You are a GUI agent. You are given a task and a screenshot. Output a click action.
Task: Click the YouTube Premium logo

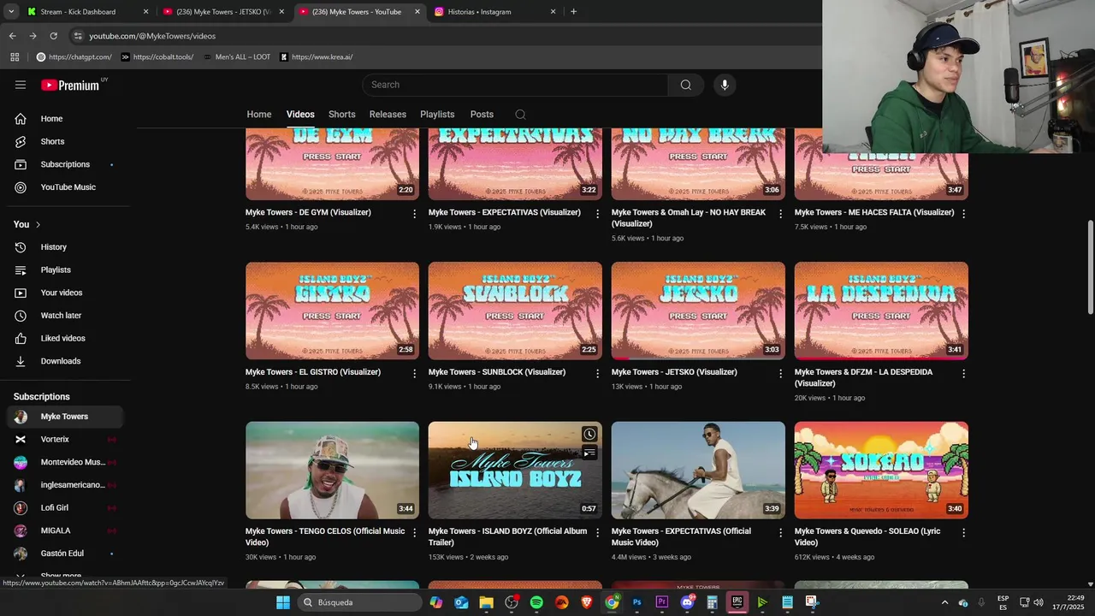(70, 85)
